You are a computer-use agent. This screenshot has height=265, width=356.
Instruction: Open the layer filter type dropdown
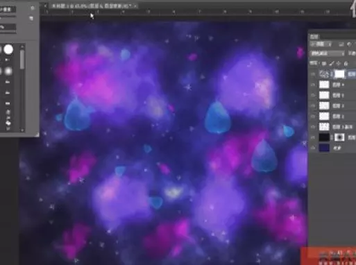[321, 44]
